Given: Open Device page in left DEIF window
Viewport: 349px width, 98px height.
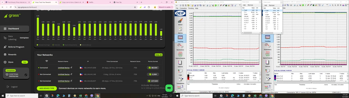Looking at the screenshot, I should click(x=180, y=22).
